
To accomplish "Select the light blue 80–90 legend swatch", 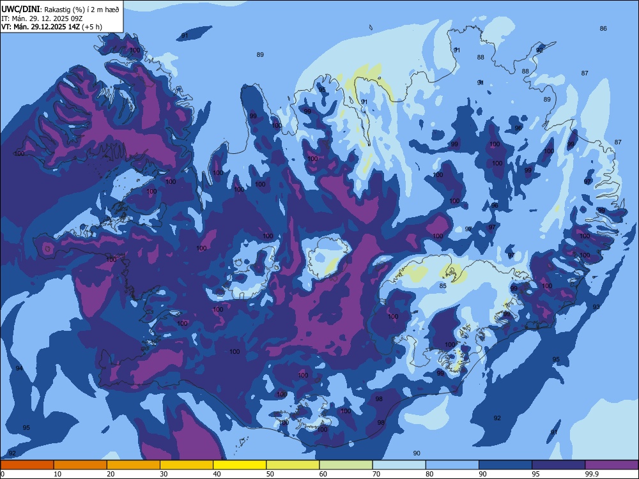I will click(452, 465).
